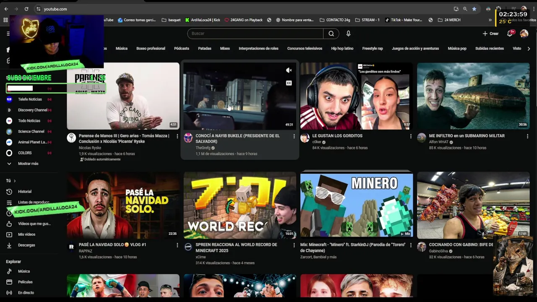
Task: Show more bookmarks with the overflow chevron
Action: coord(490,20)
